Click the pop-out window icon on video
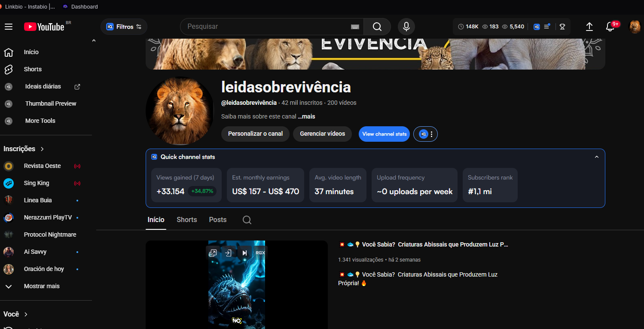 coord(213,253)
